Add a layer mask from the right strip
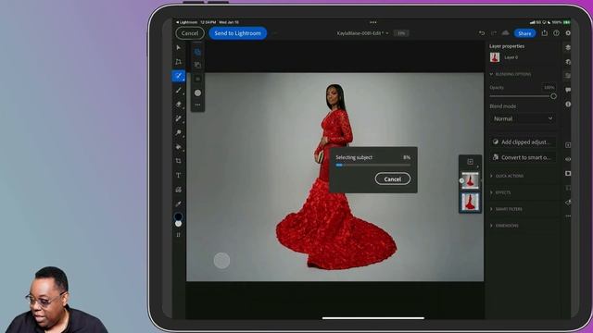Screen dimensions: 593x333 (568, 173)
